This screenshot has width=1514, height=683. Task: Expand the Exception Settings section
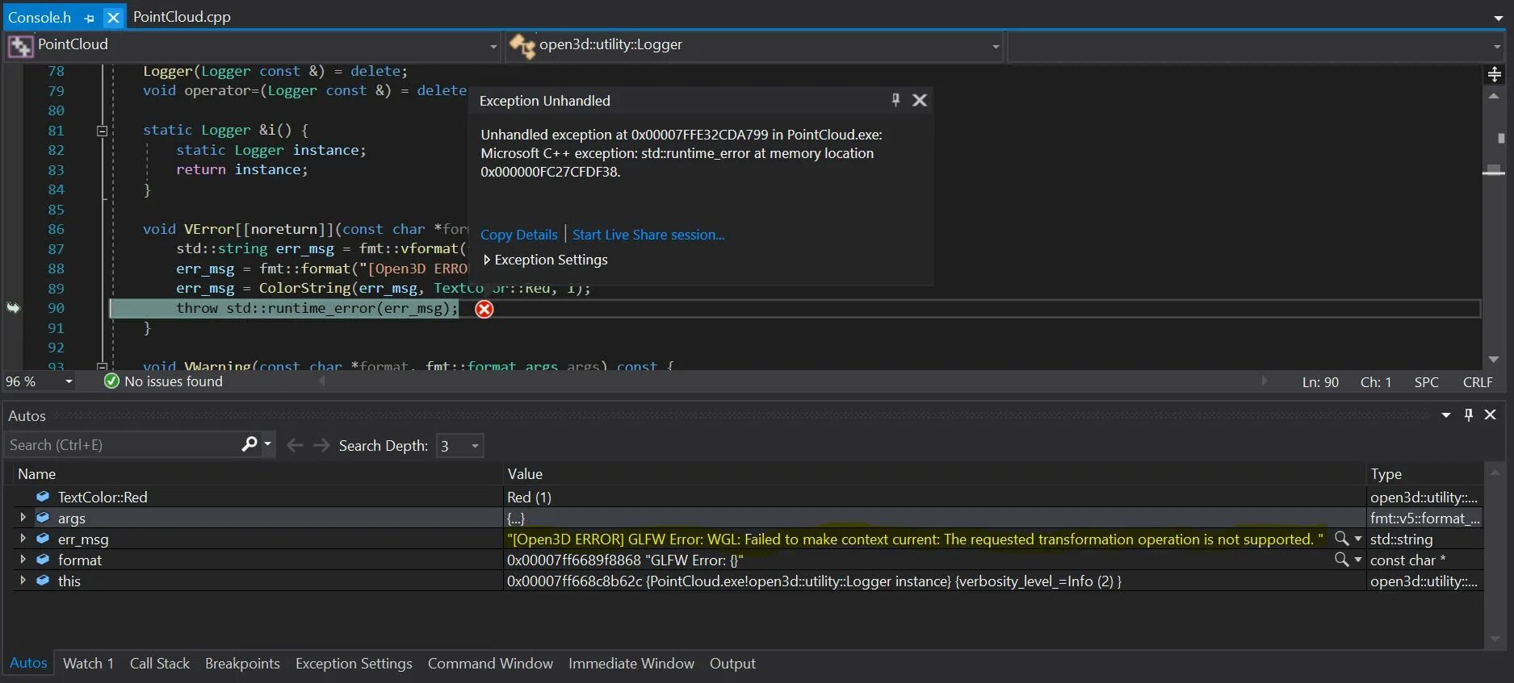487,260
